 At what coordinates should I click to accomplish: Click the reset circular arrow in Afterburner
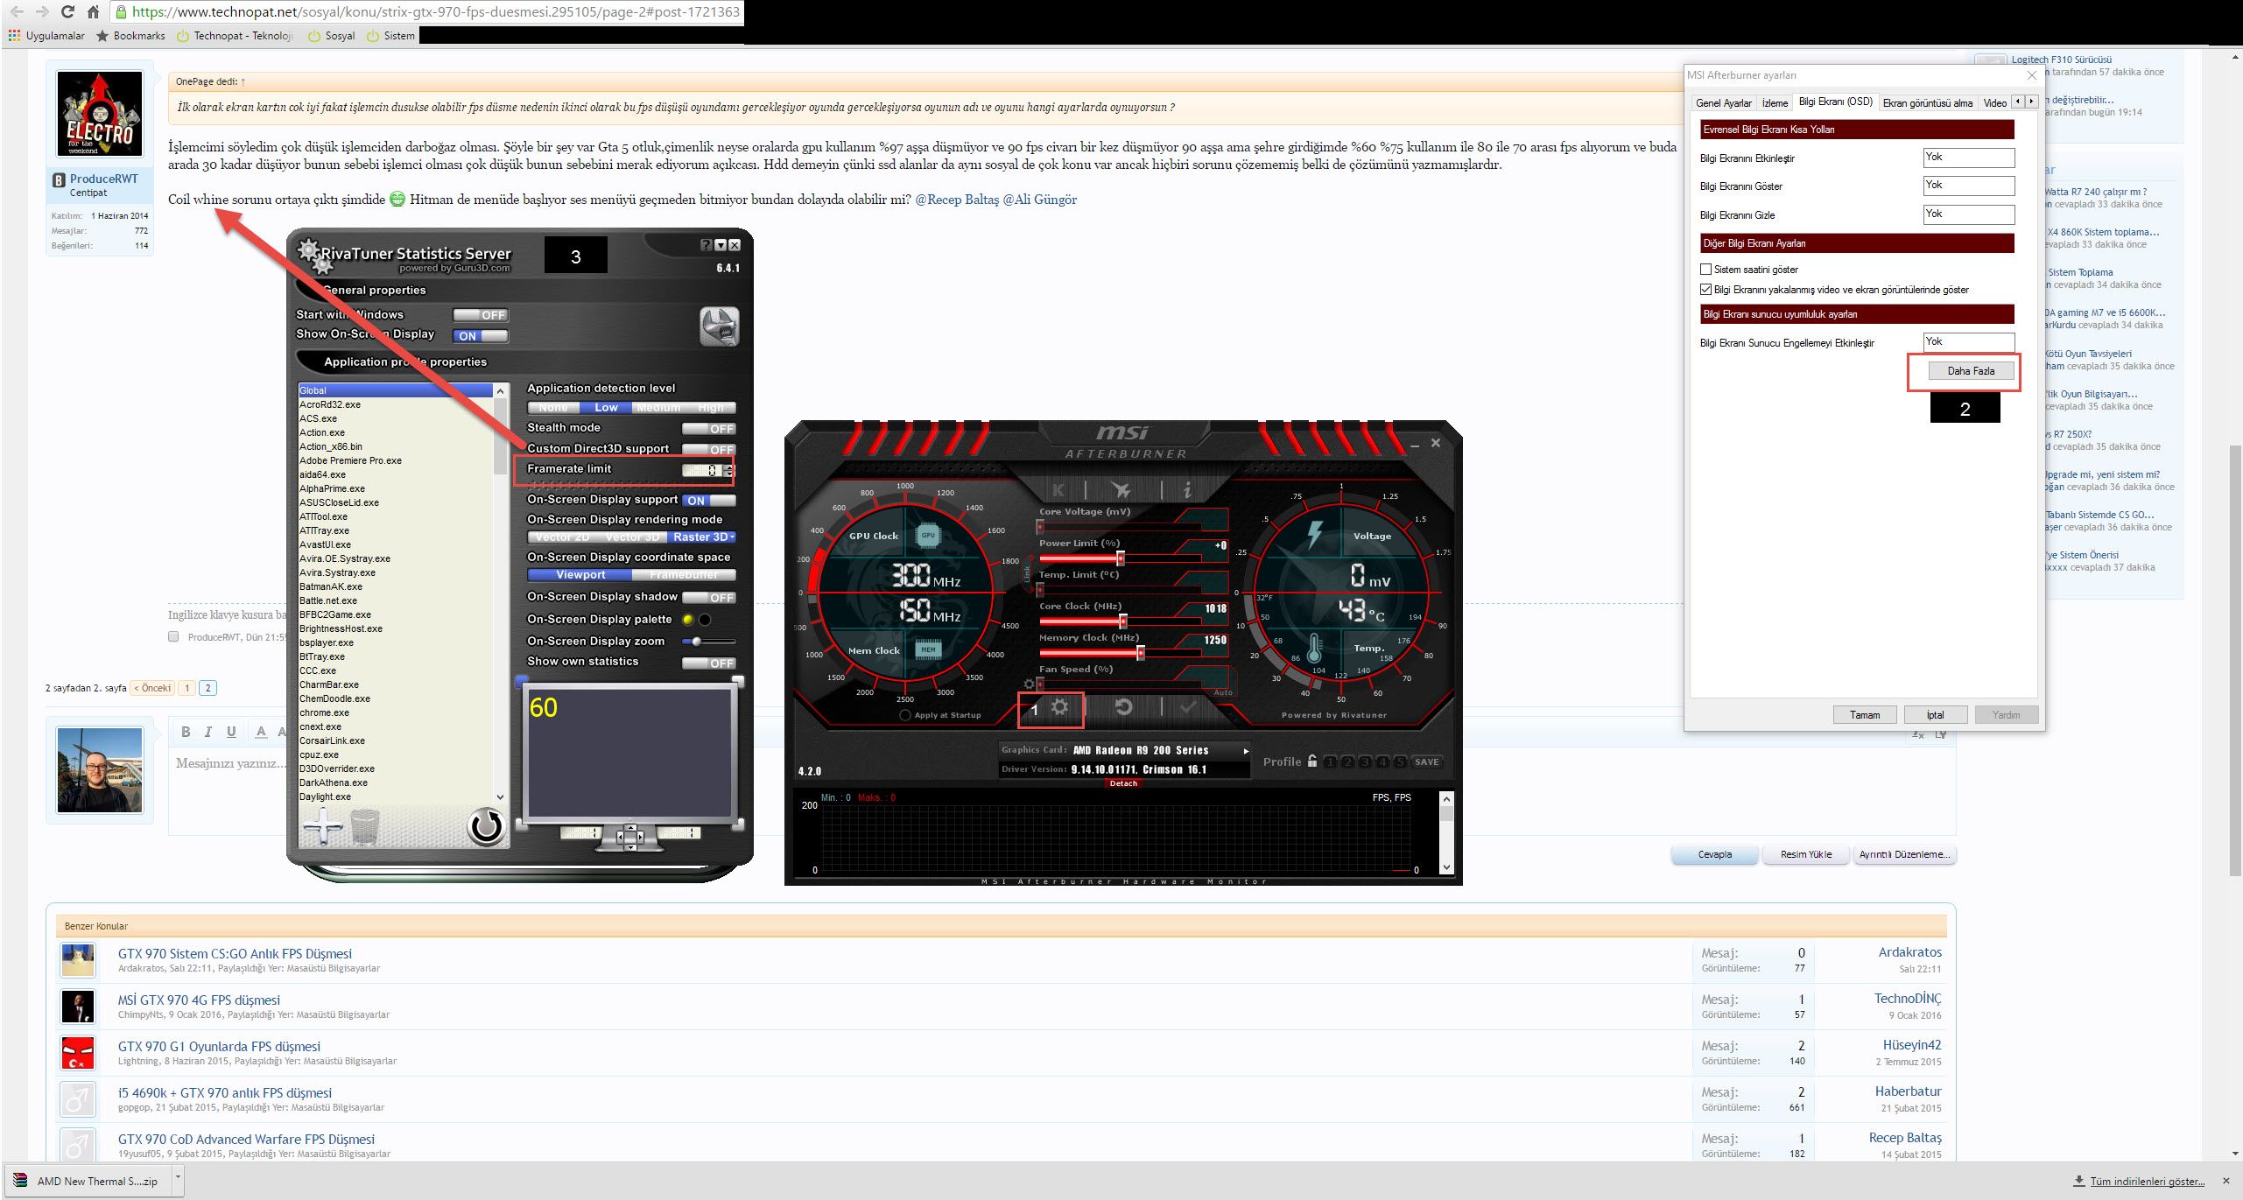[1123, 707]
